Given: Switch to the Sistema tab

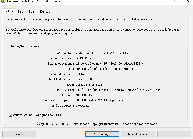Looking at the screenshot, I should pos(9,11).
